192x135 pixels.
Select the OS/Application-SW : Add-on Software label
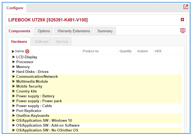48,126
